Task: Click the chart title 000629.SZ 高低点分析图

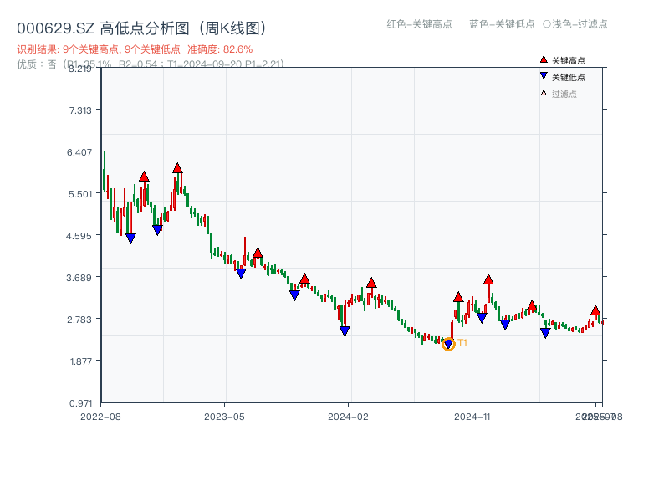Action: (x=142, y=28)
